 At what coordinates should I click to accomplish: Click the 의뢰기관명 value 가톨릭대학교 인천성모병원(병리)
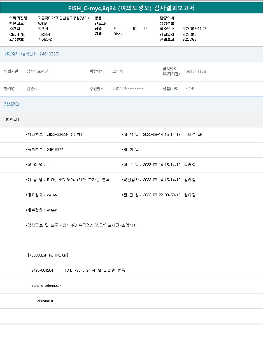[63, 18]
